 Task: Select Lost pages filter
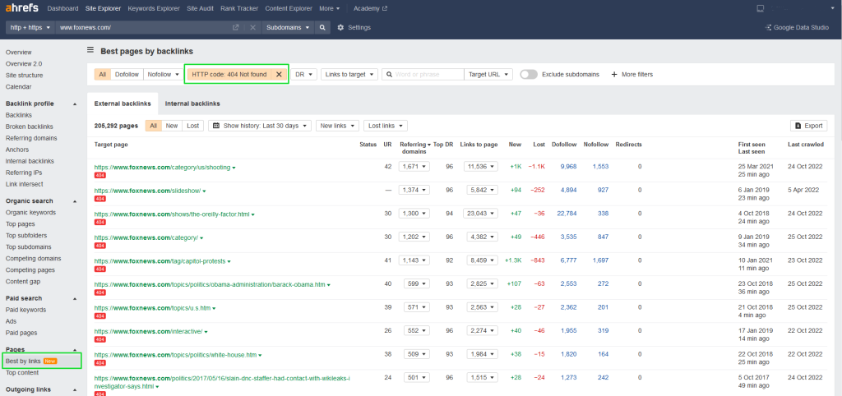click(192, 126)
